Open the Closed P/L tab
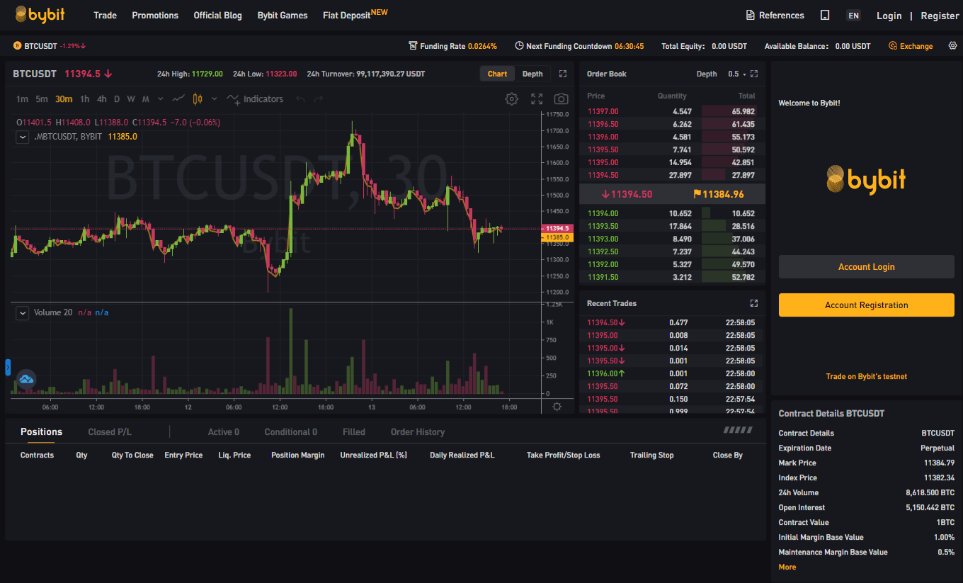This screenshot has height=583, width=963. (110, 432)
